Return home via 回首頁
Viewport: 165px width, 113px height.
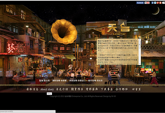tap(136, 89)
